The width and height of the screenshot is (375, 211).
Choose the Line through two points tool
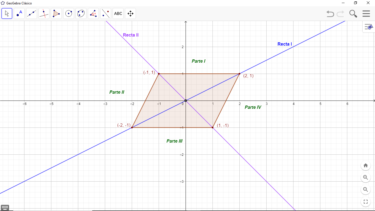coord(32,13)
